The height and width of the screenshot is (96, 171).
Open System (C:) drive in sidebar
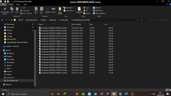pos(10,78)
